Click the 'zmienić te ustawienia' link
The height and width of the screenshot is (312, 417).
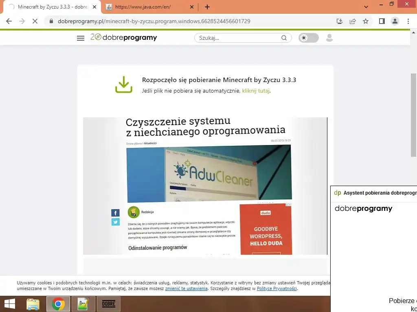point(186,288)
